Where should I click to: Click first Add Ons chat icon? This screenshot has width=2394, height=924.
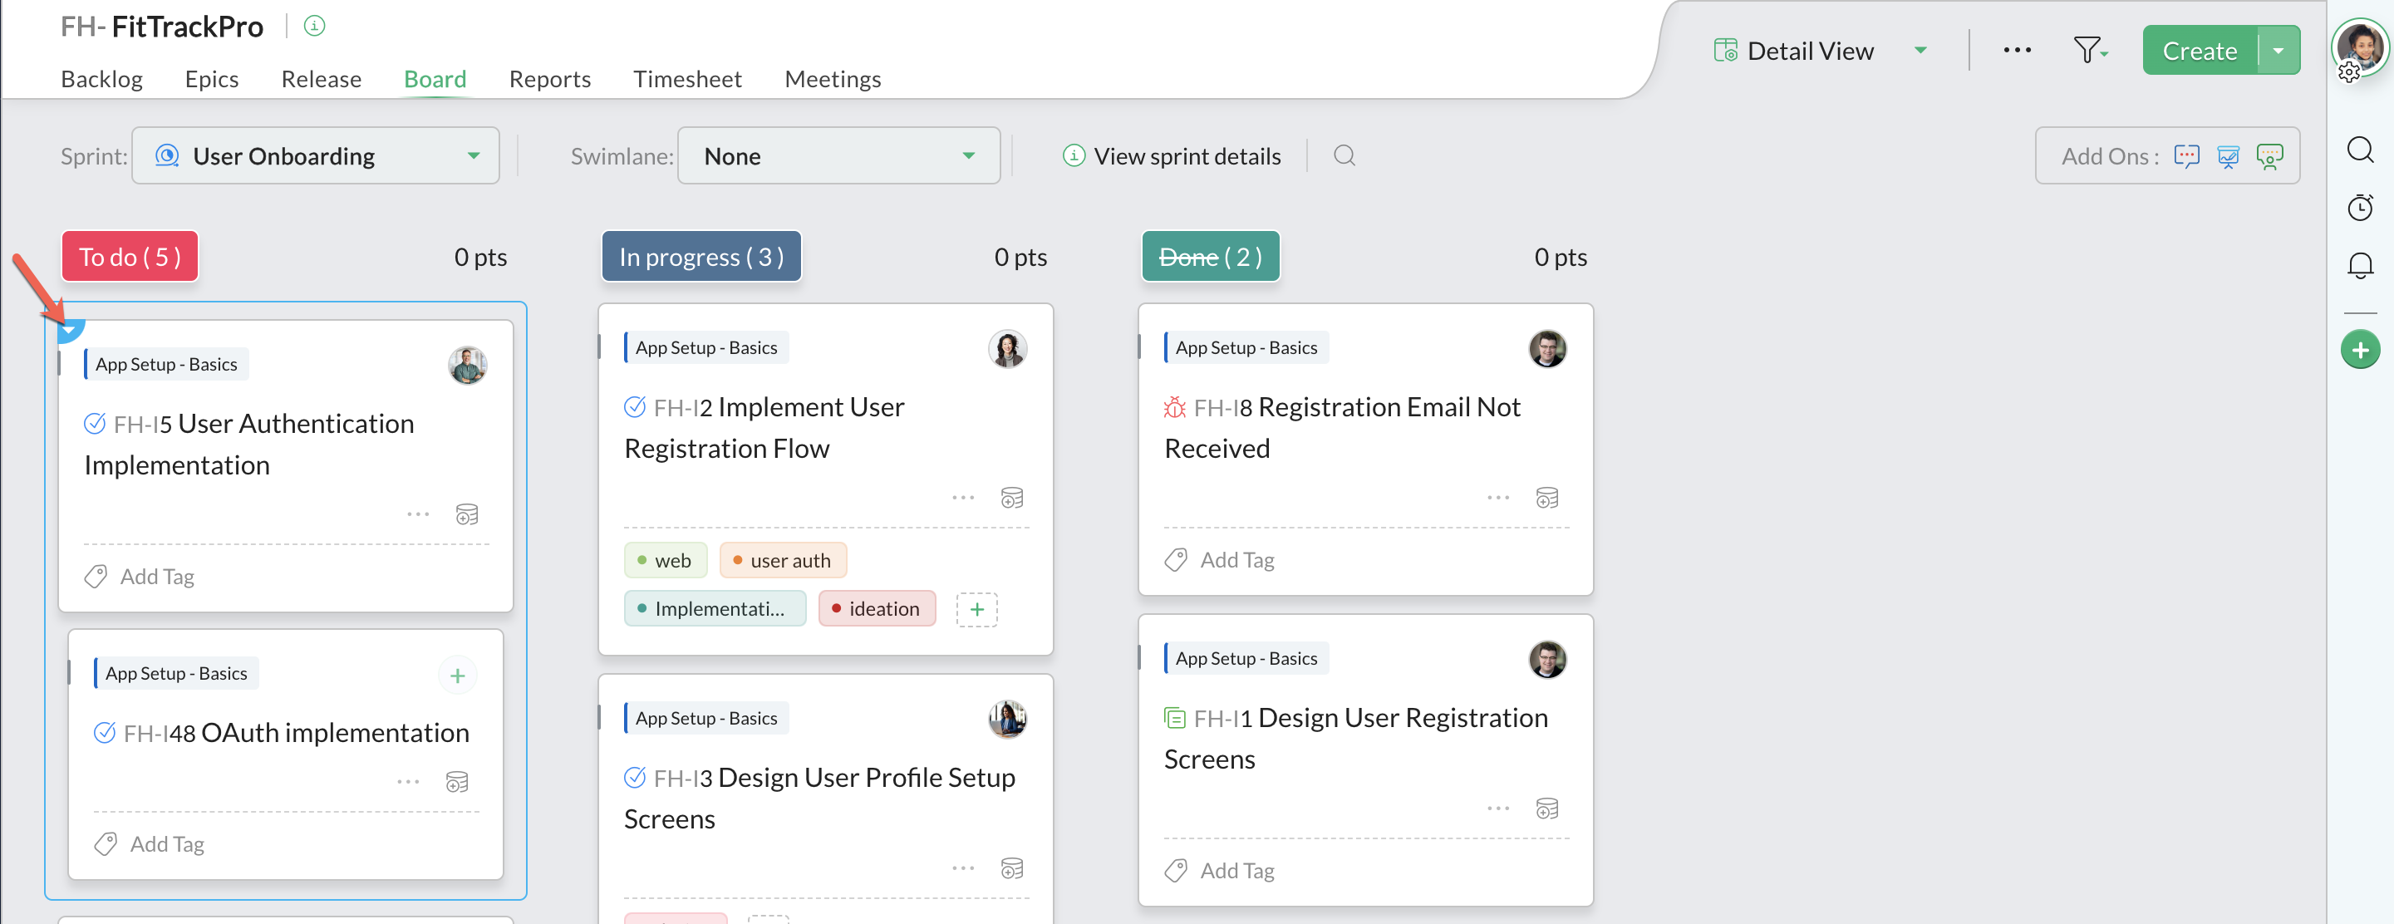tap(2185, 156)
